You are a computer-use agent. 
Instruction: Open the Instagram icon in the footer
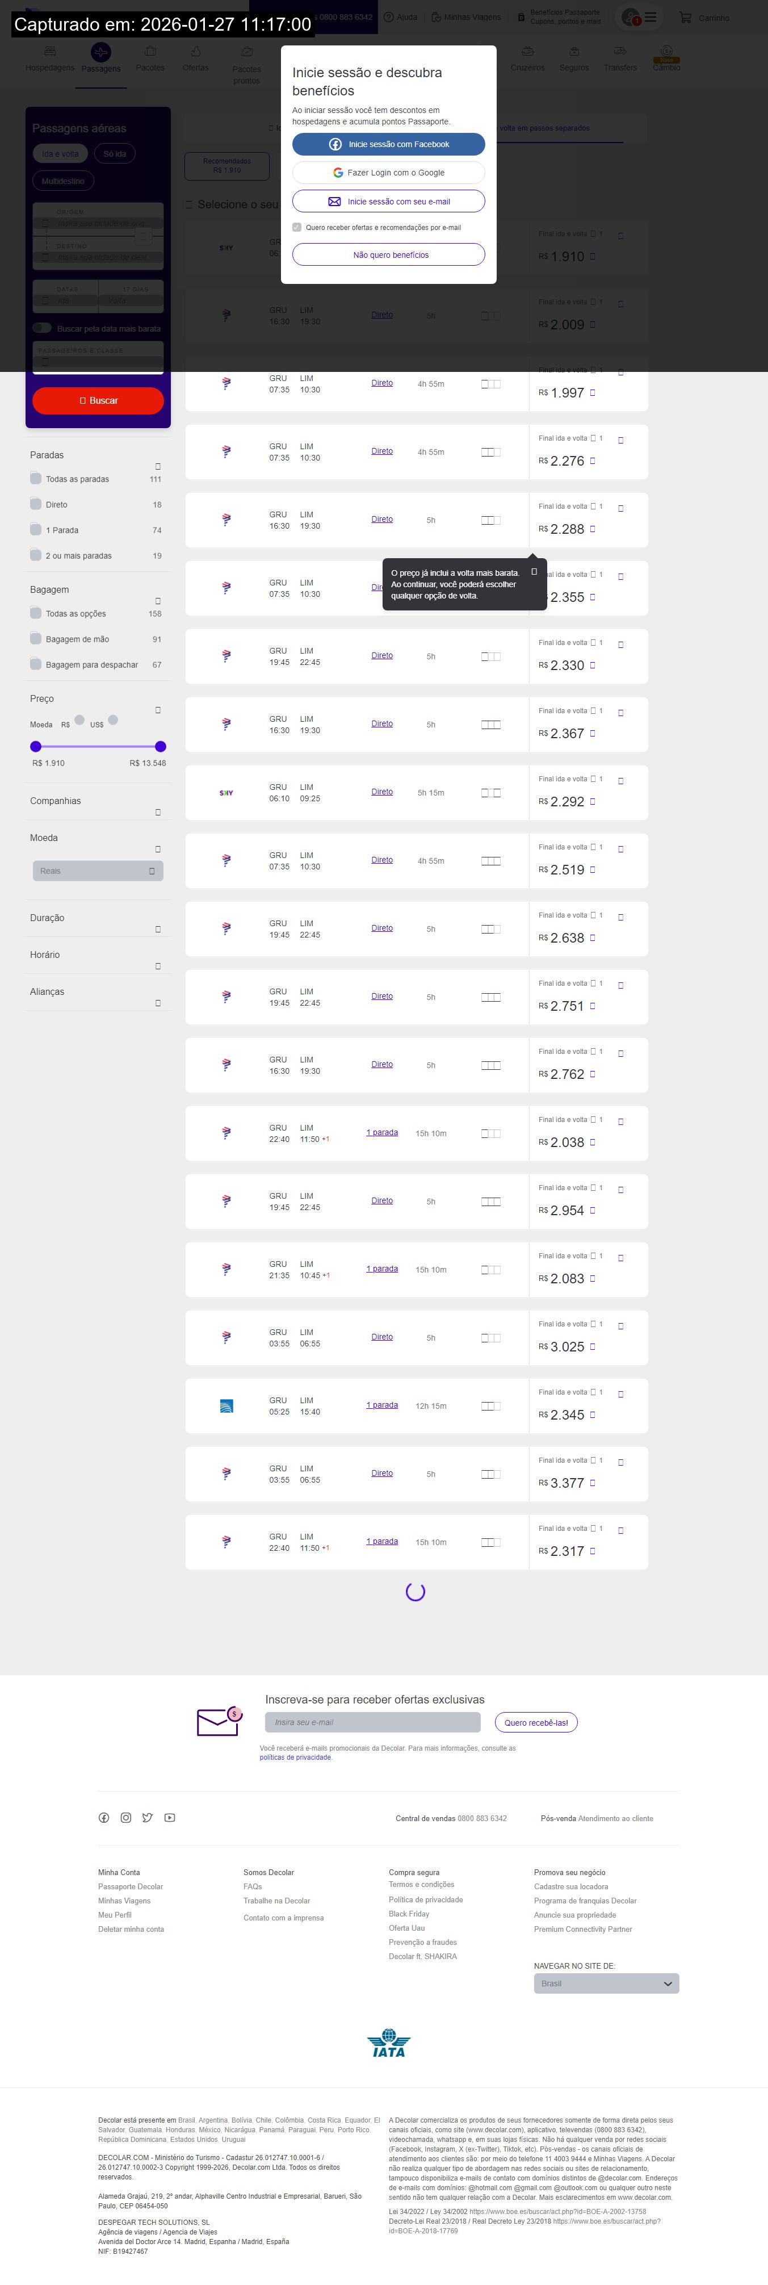(x=126, y=1818)
